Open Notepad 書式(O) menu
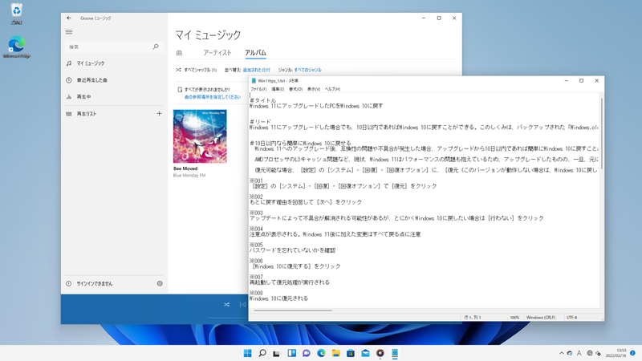This screenshot has height=361, width=642. click(x=295, y=89)
